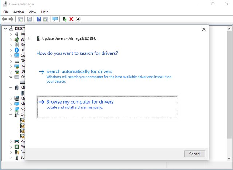
Task: Select the Biometric fingerprint category icon
Action: coord(17,45)
